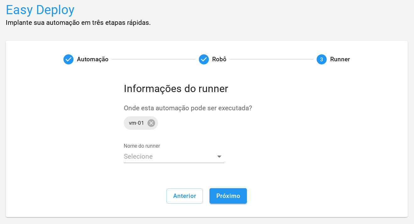Screen dimensions: 414x224
Task: Click the Informações do runner heading
Action: coord(176,89)
